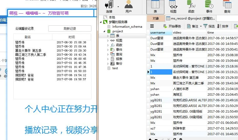The height and width of the screenshot is (140, 238).
Task: Click 开始事务 (Begin Transaction) button
Action: pyautogui.click(x=172, y=26)
